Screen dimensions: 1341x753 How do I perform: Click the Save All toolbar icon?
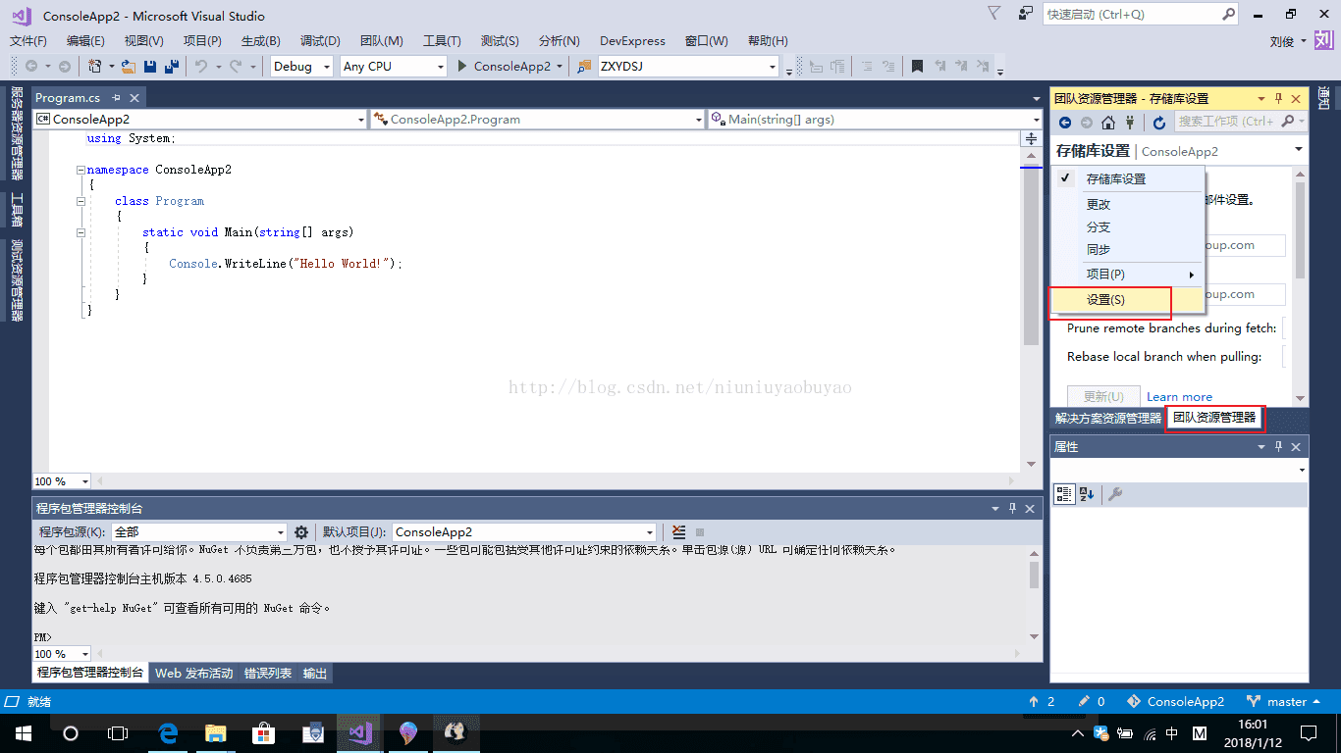point(171,67)
